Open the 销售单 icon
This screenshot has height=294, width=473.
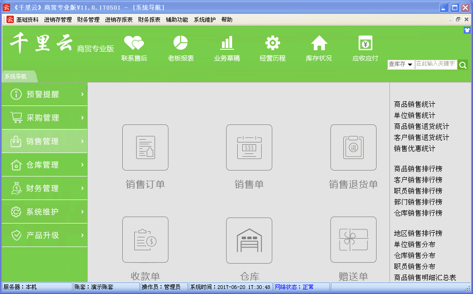point(249,147)
